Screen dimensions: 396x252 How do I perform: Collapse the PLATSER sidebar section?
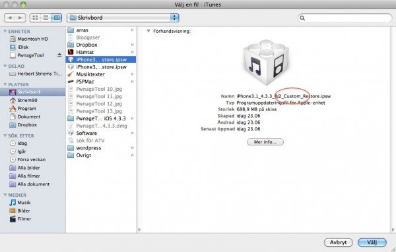pos(5,84)
